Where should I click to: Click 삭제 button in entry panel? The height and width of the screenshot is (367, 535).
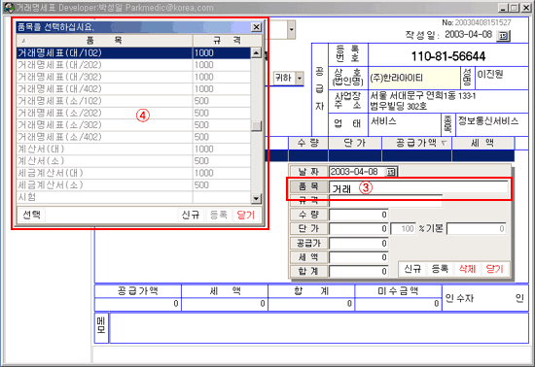(467, 269)
